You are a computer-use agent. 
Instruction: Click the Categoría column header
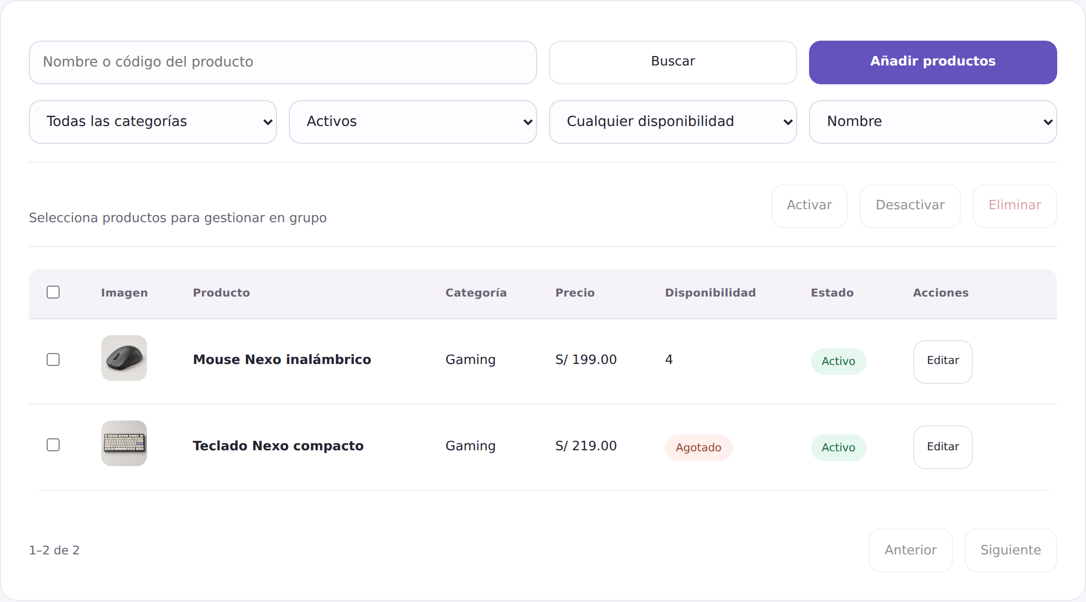point(476,293)
